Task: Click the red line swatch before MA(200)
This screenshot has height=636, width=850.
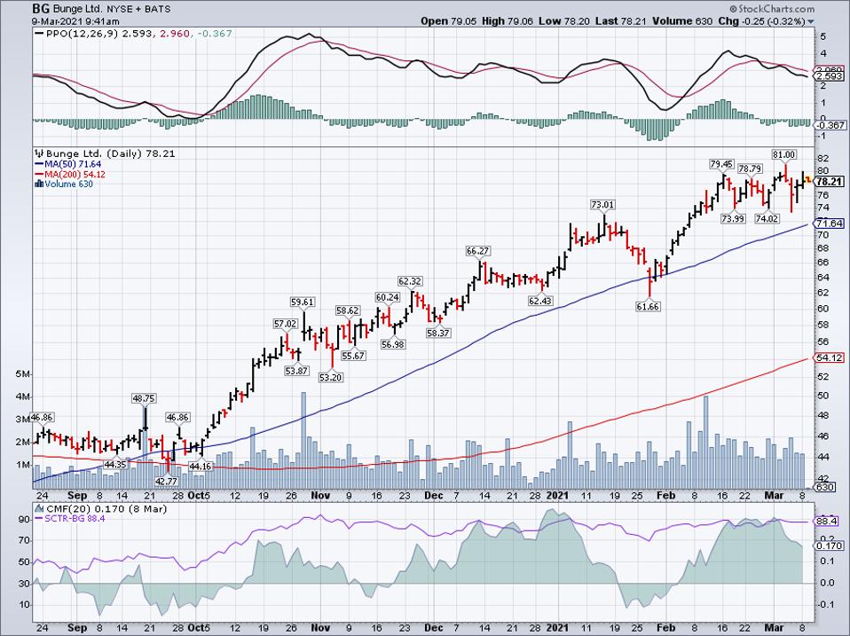Action: 39,175
